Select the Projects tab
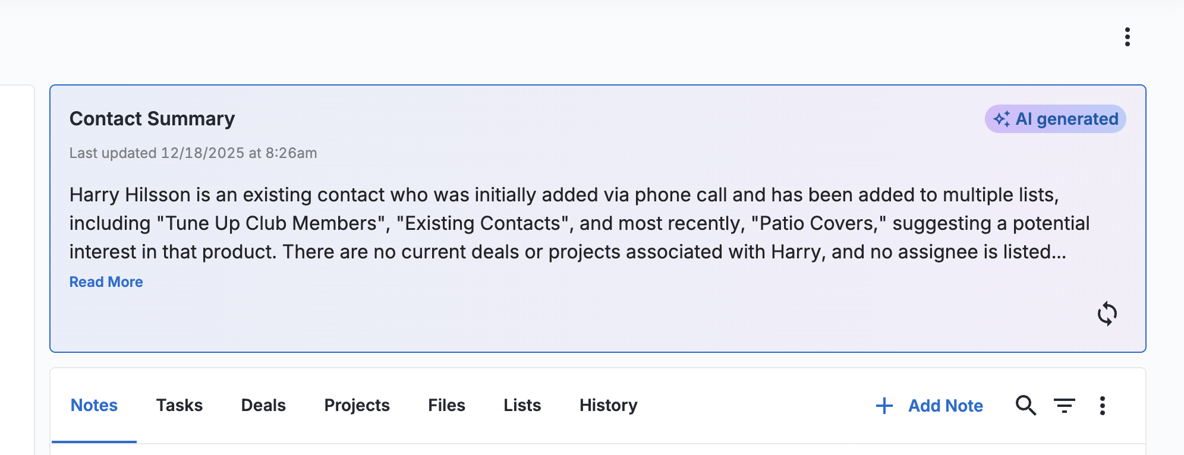Screen dimensions: 1184x455 click(x=357, y=406)
